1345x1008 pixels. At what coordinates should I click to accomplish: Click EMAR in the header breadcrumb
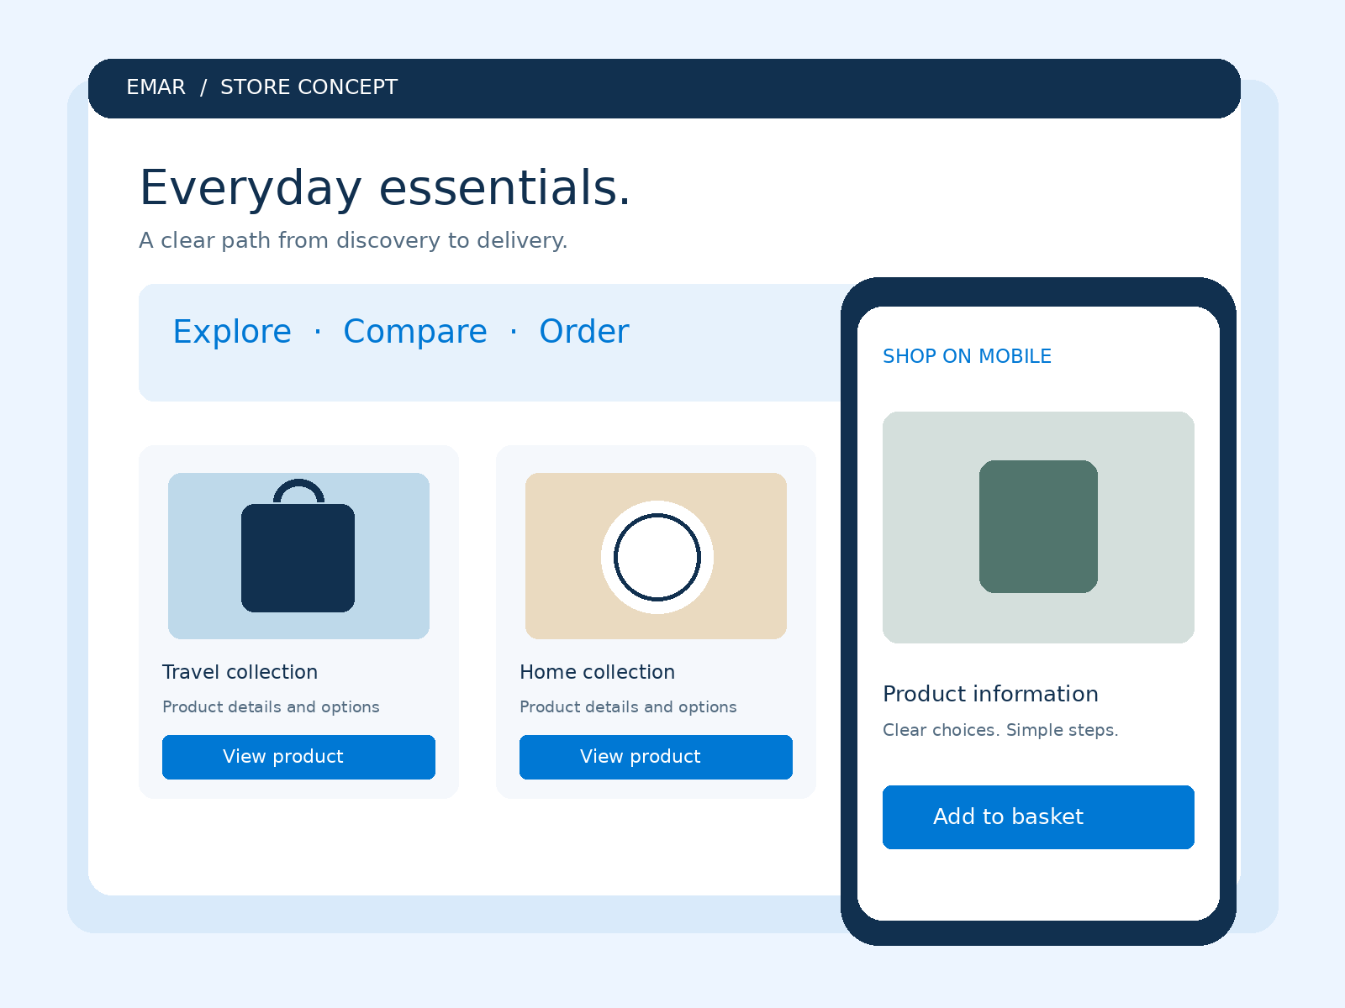[156, 87]
